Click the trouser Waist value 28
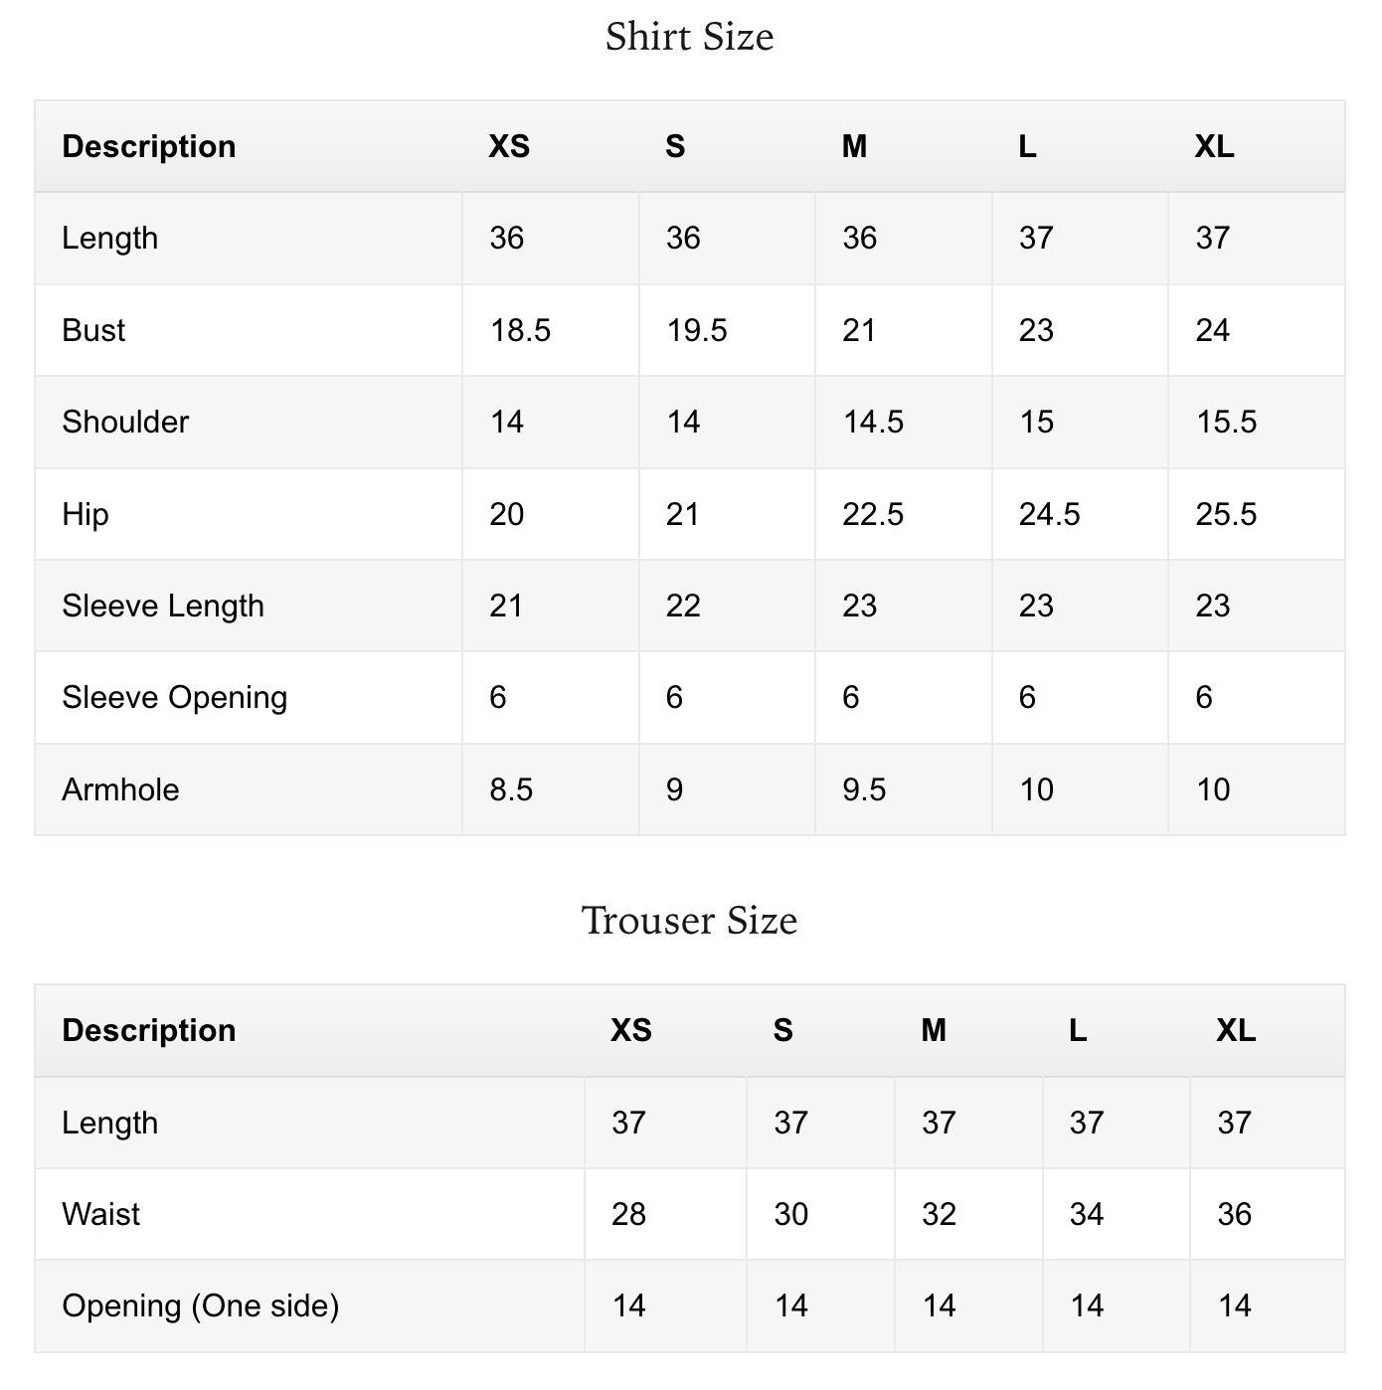The image size is (1382, 1390). click(x=628, y=1214)
